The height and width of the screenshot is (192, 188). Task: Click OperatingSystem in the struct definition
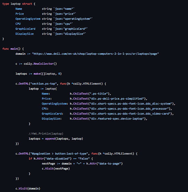point(28,19)
